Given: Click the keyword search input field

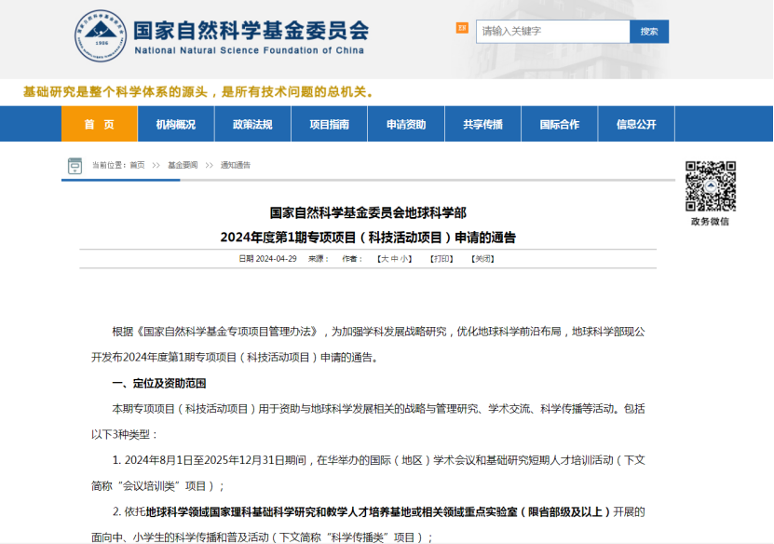Looking at the screenshot, I should pos(552,32).
